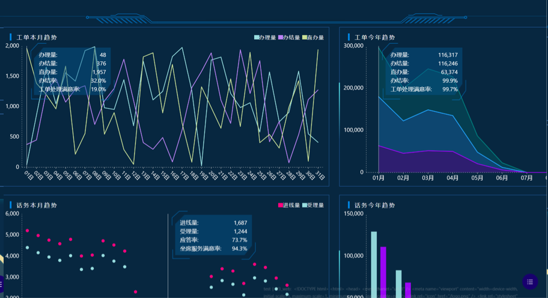Click the tallest cyan bar in 话务今年趋势

pyautogui.click(x=374, y=264)
